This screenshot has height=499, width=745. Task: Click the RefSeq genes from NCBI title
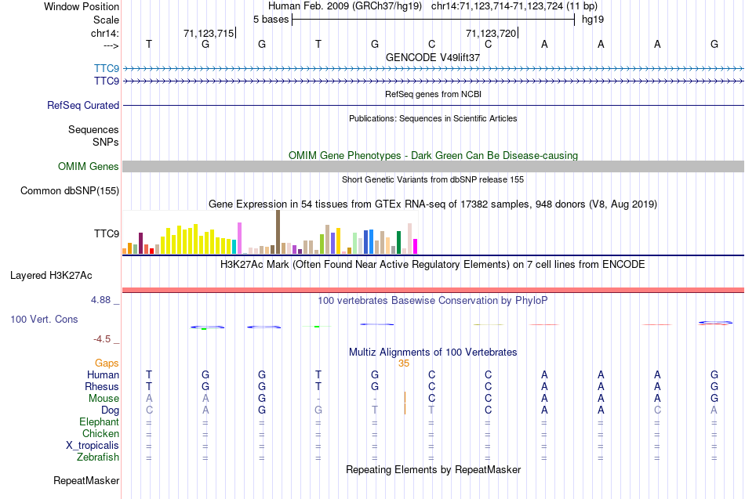433,94
